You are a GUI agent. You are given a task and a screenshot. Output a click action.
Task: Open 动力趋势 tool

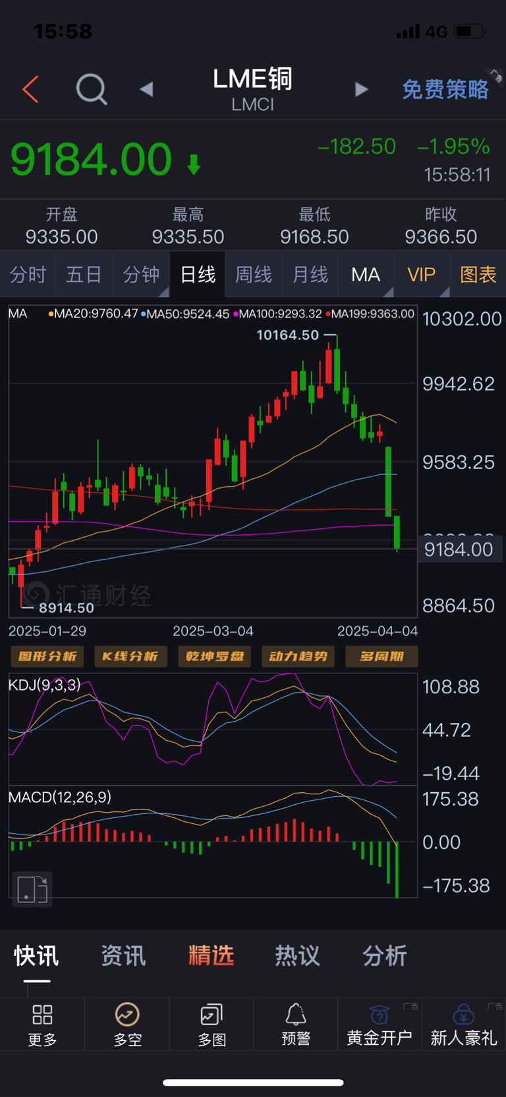pos(298,656)
